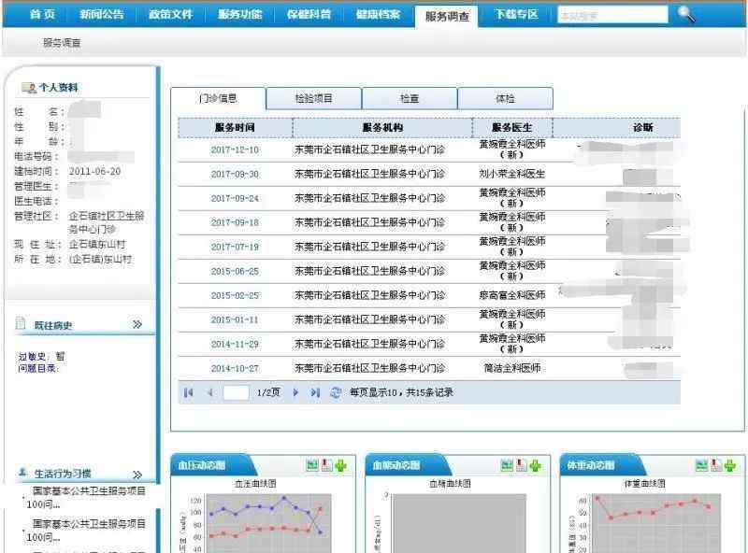This screenshot has width=748, height=553.
Task: Open the 下载专区 navigation tab
Action: coord(516,14)
